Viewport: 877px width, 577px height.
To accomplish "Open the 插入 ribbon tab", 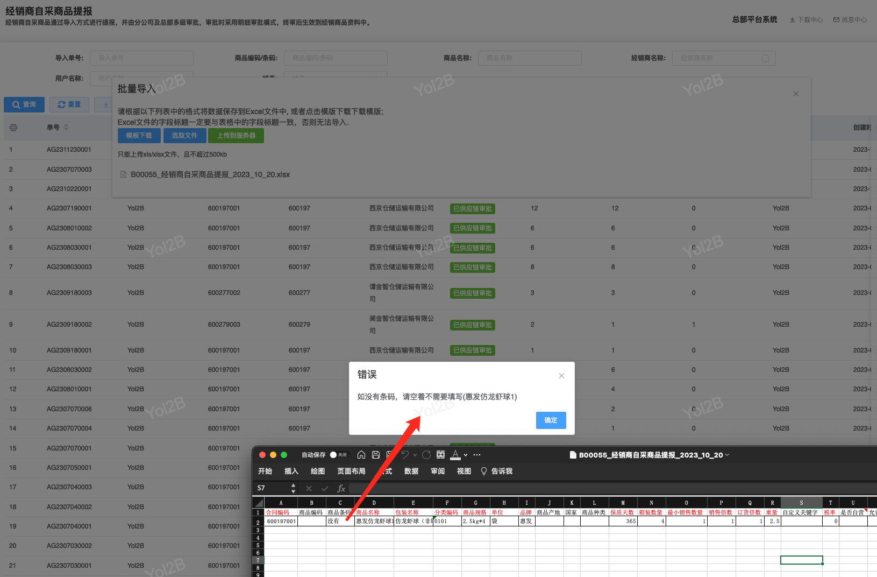I will click(x=291, y=471).
